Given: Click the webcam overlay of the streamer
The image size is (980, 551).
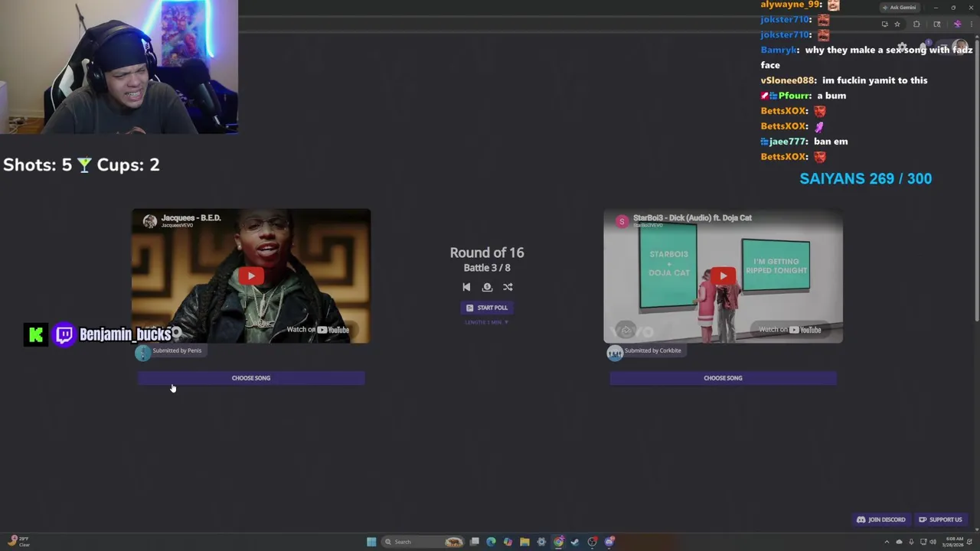Looking at the screenshot, I should [119, 67].
